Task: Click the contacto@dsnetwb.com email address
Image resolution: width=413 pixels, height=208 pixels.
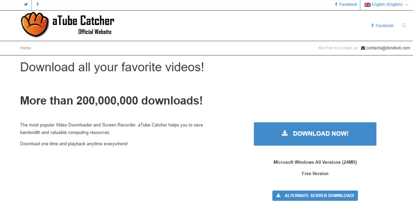Action: (388, 48)
